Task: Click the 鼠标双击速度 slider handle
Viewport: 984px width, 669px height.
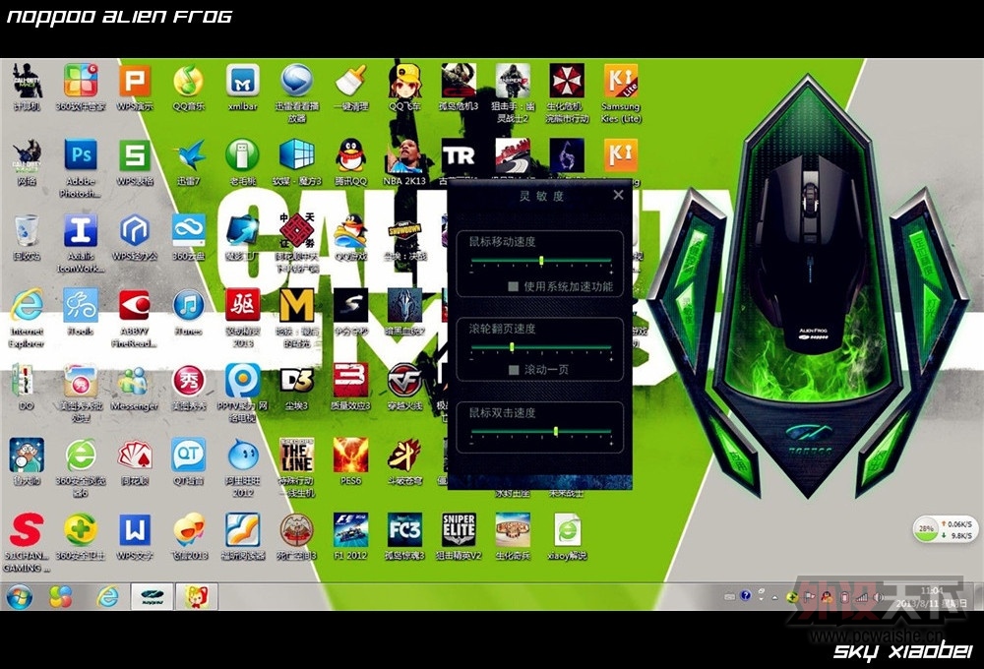Action: [x=556, y=431]
